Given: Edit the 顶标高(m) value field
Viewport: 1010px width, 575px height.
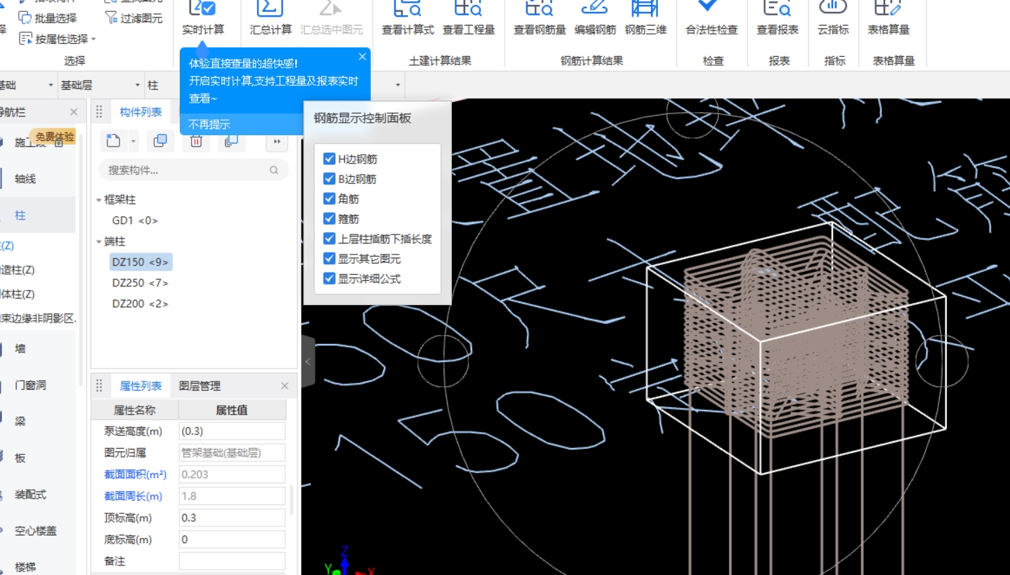Looking at the screenshot, I should pyautogui.click(x=233, y=518).
